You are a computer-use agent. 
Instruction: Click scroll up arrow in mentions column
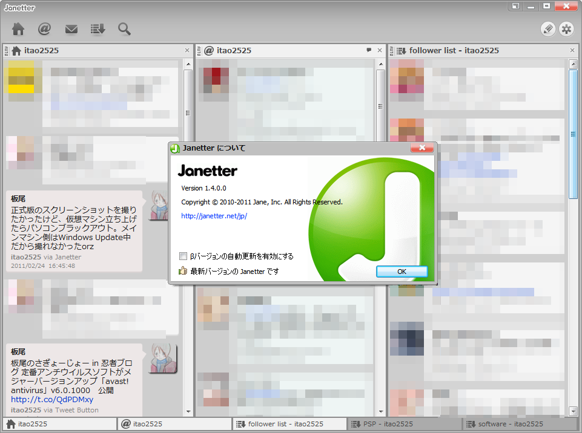(x=381, y=64)
